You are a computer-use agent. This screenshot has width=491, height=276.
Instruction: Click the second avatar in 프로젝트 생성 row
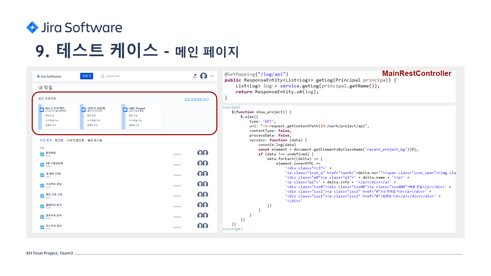205,184
